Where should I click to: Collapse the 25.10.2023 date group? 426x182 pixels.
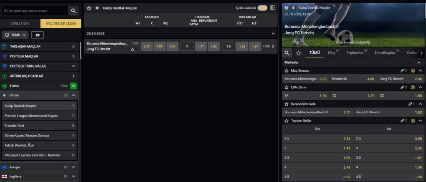273,33
